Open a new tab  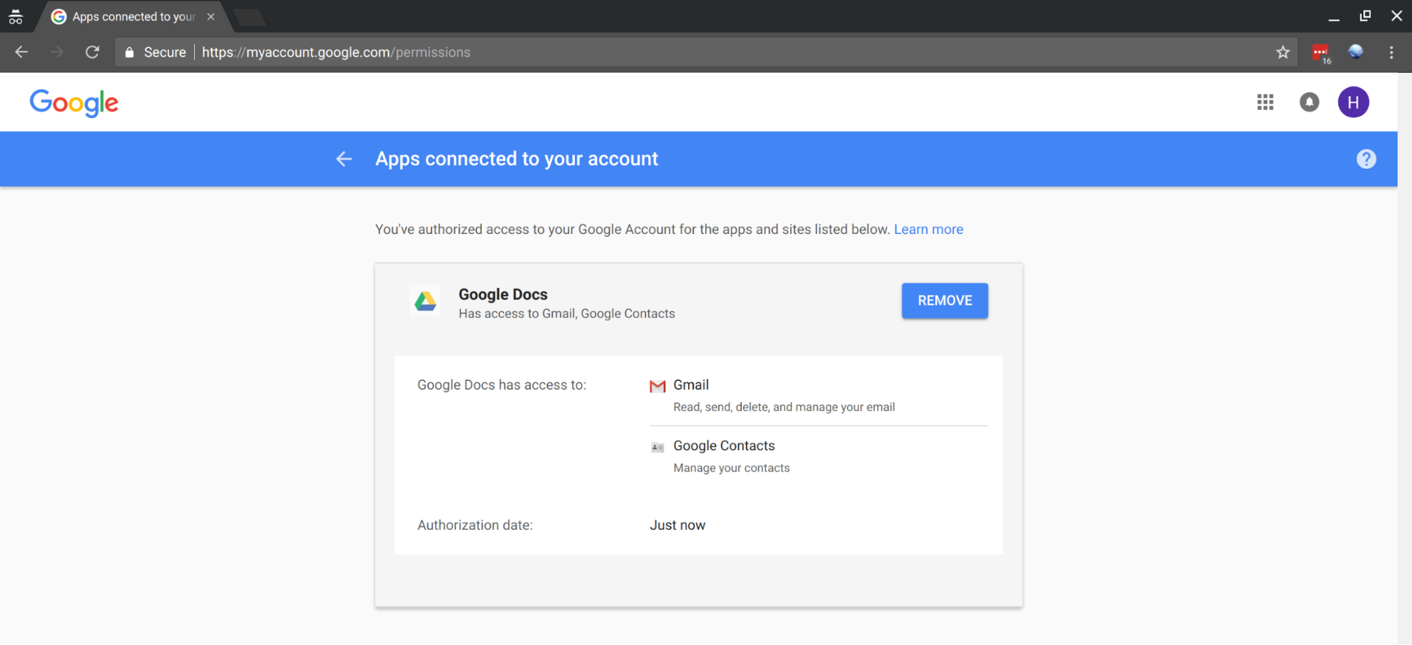tap(249, 18)
